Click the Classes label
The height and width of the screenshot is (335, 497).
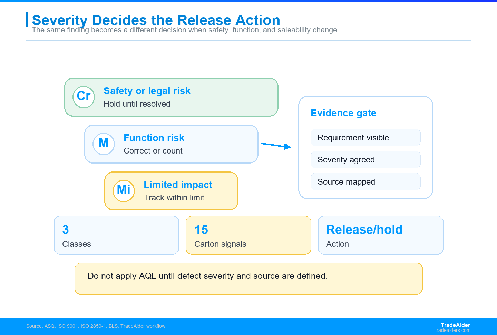(77, 244)
